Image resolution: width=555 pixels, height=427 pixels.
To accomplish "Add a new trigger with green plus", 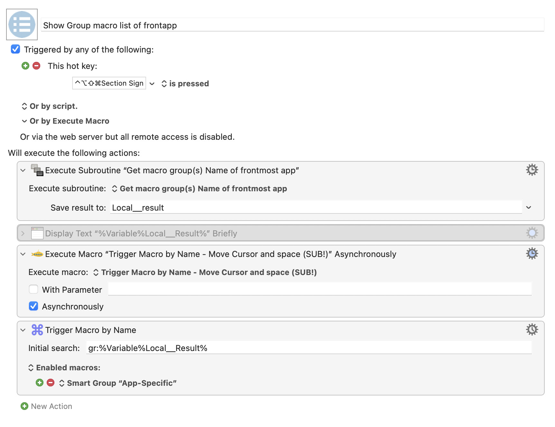I will [25, 66].
